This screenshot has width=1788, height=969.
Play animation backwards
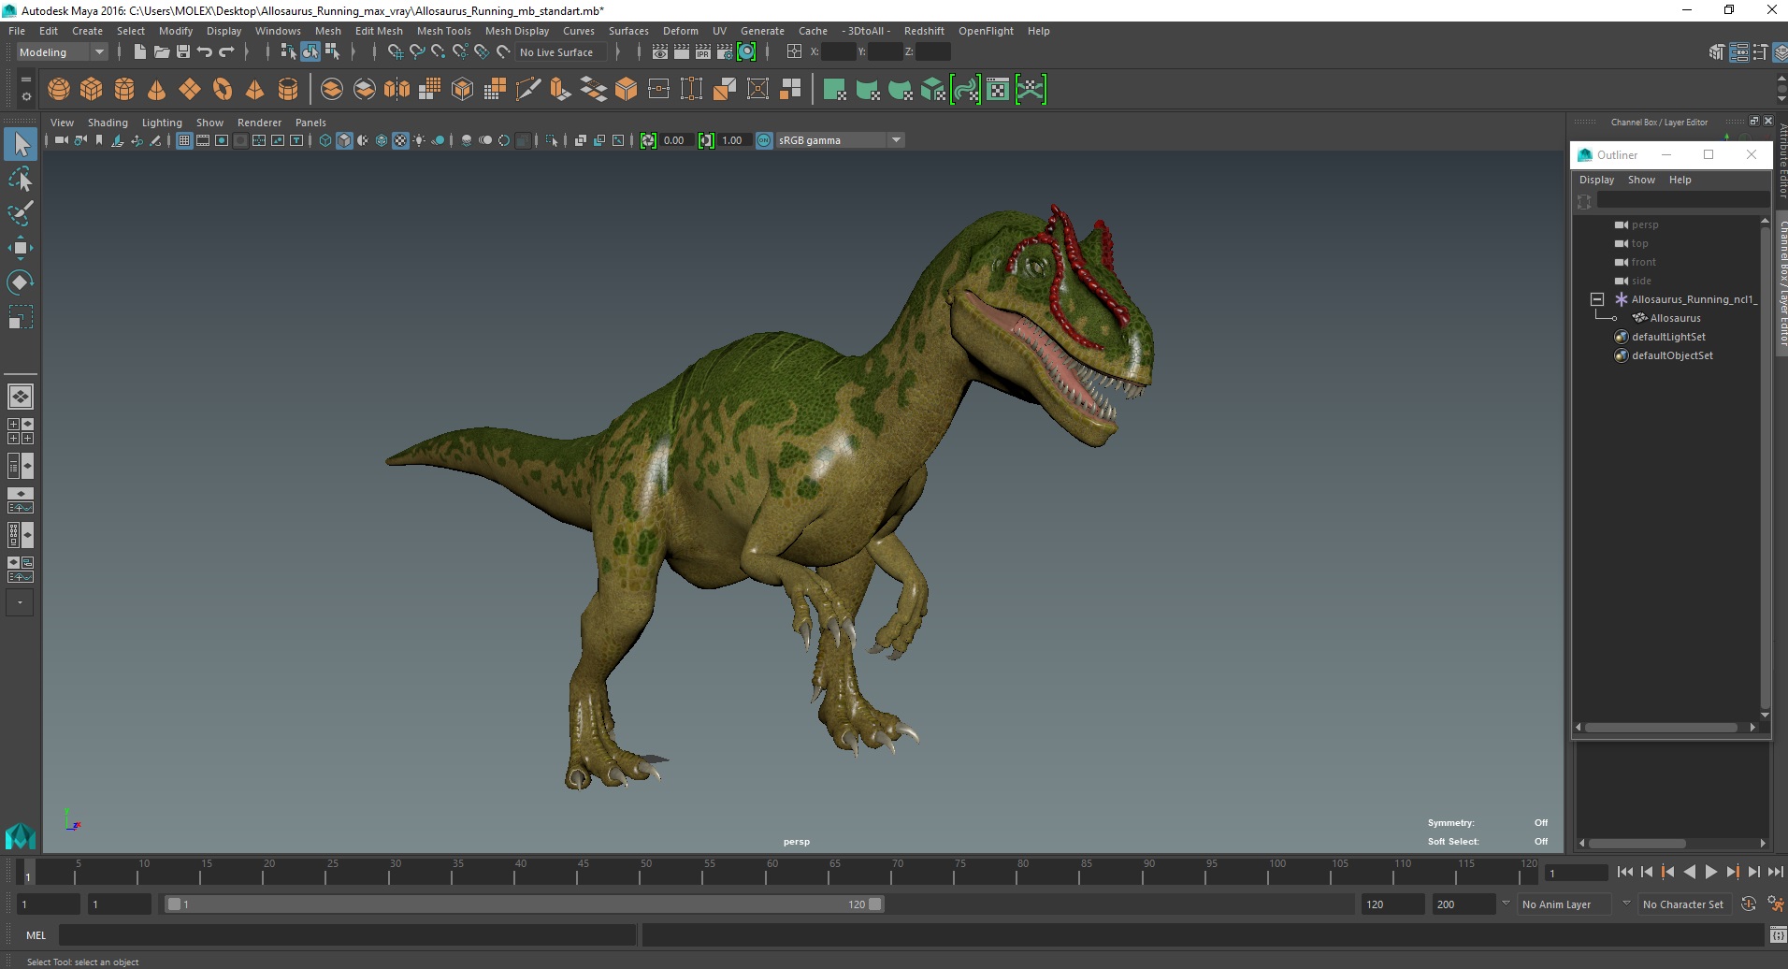[1689, 872]
